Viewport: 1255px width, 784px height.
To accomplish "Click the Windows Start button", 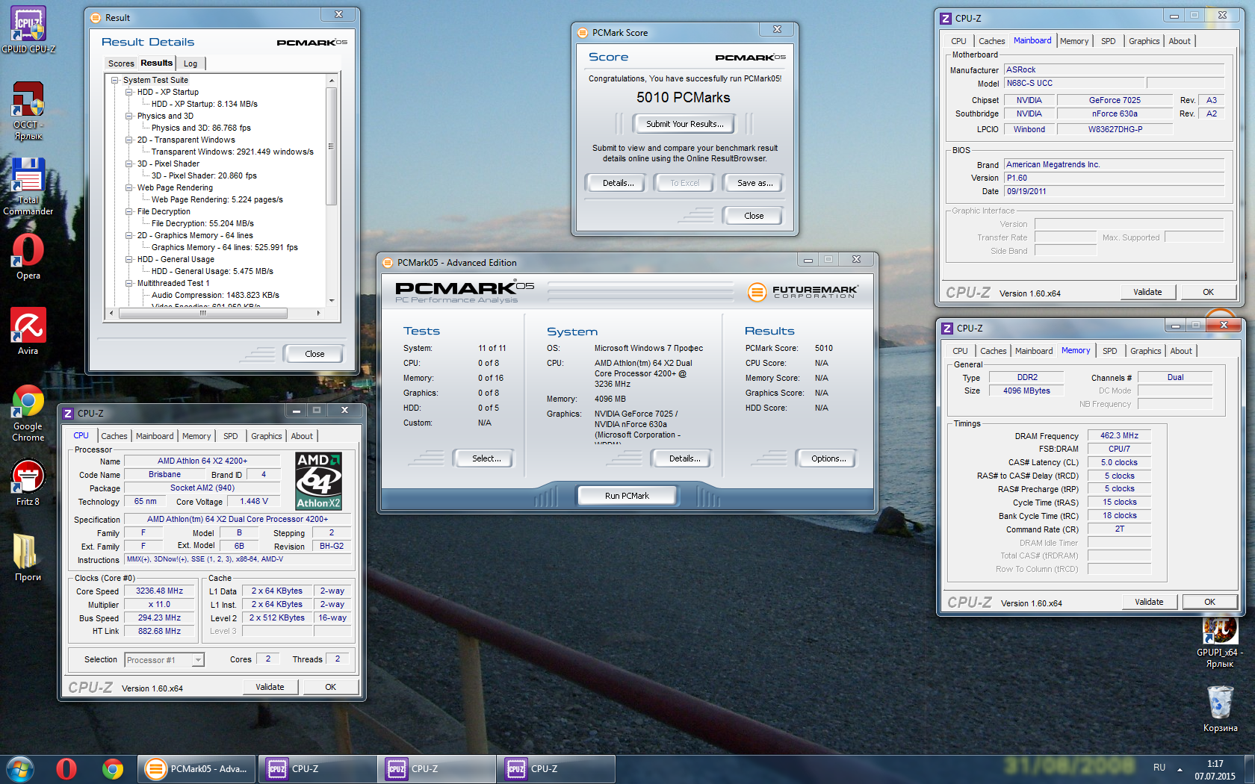I will tap(20, 769).
